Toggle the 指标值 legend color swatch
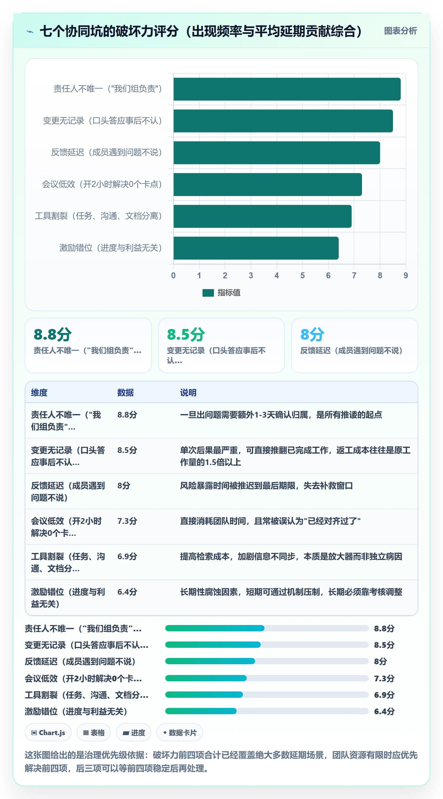 (208, 293)
